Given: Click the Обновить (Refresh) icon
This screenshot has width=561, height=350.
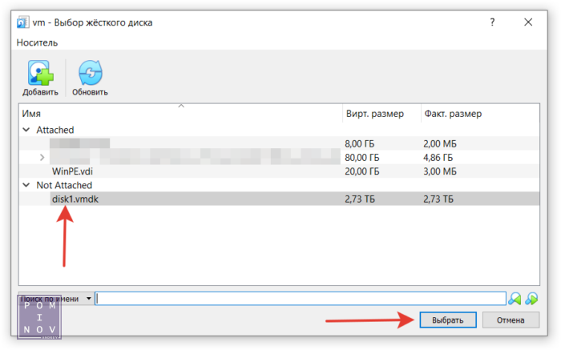Looking at the screenshot, I should click(90, 74).
